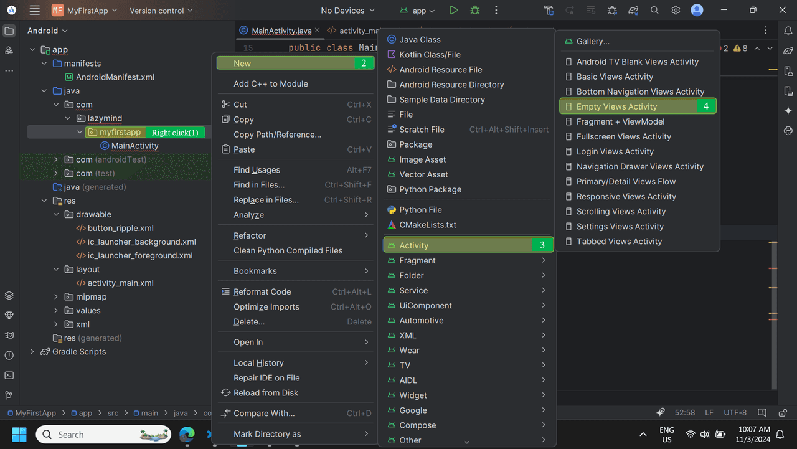
Task: Open the Gemini sparkle icon in the right sidebar
Action: tap(788, 110)
